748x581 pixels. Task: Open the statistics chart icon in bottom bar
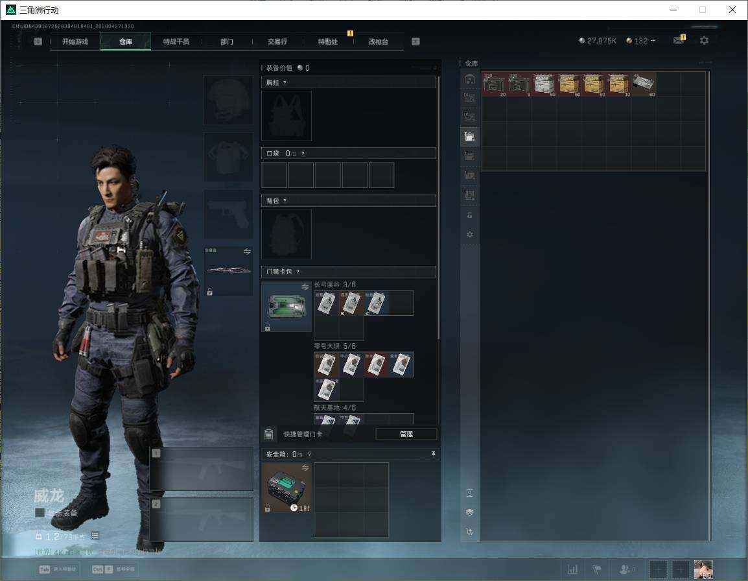[x=572, y=569]
